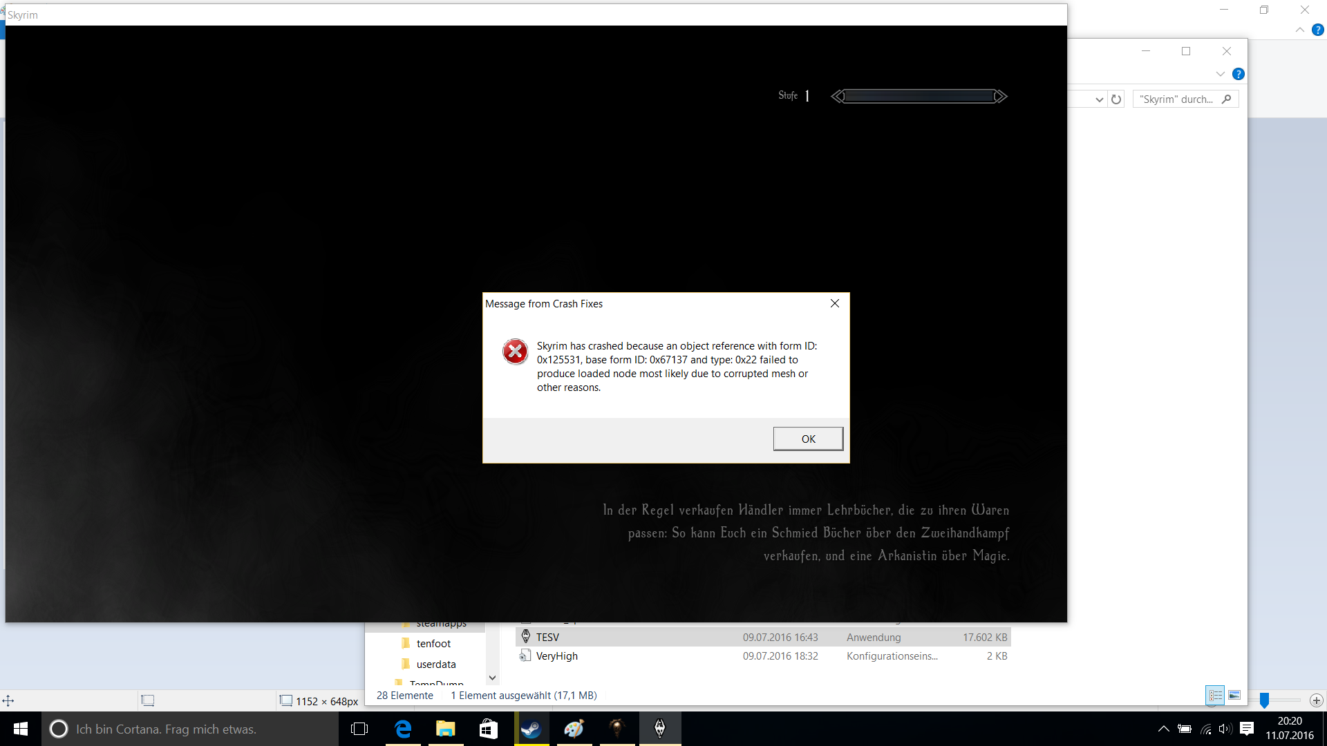1327x746 pixels.
Task: Click the Task View icon
Action: pos(359,729)
